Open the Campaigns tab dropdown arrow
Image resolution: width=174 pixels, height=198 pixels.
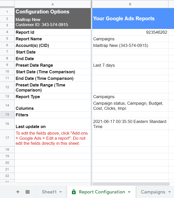169,192
